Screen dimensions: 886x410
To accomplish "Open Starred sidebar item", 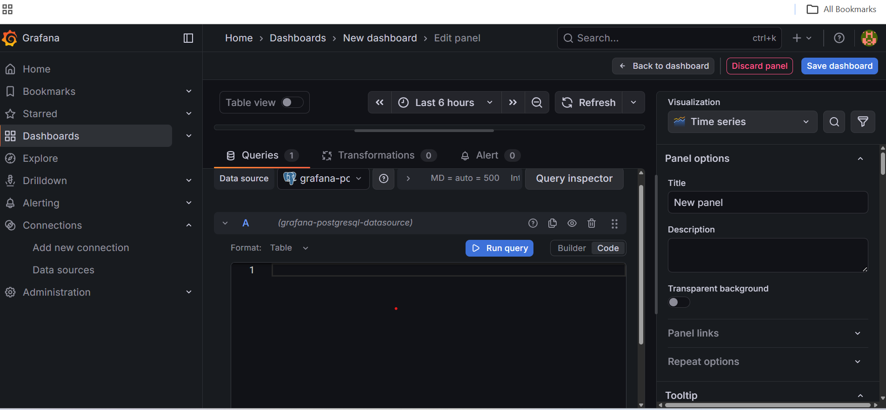I will tap(40, 114).
